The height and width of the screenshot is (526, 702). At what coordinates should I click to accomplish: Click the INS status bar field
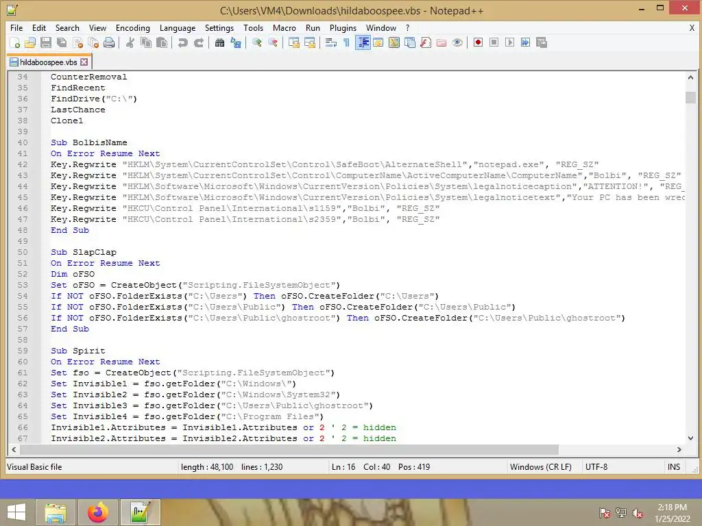tap(674, 467)
